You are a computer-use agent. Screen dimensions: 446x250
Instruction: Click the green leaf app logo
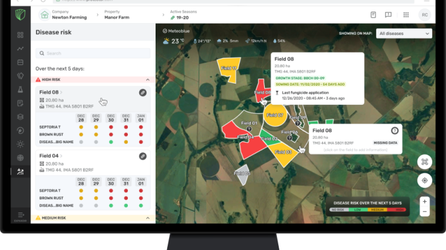coord(20,14)
